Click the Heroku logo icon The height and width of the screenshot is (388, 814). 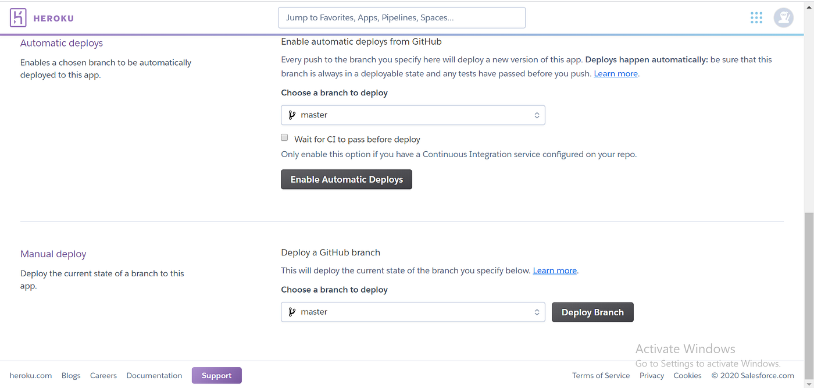click(x=18, y=17)
